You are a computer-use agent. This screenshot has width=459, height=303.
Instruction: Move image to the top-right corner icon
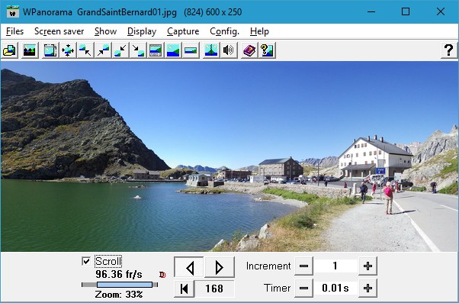tap(103, 50)
